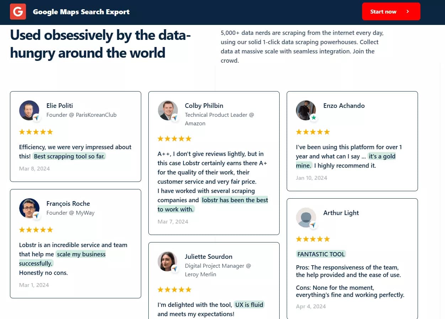
Task: Click the highlighted "FANTASTIC TOOL" heading
Action: (321, 254)
